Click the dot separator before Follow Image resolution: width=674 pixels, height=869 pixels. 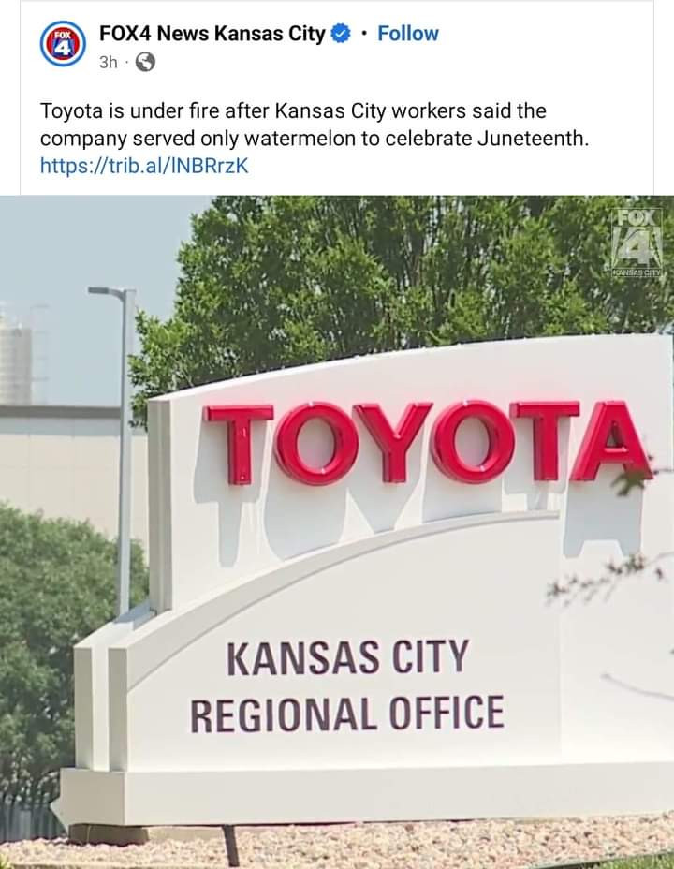(363, 35)
